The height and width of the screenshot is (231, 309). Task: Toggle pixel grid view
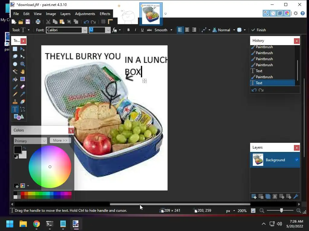pos(103,22)
